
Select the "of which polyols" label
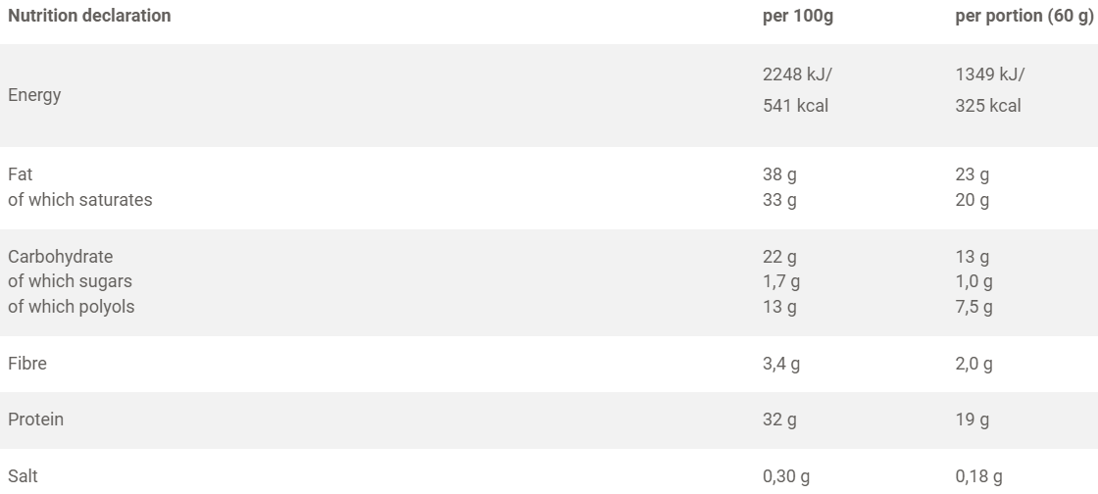[72, 306]
